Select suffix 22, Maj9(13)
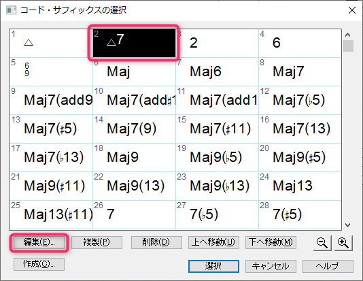This screenshot has width=363, height=281. point(134,186)
